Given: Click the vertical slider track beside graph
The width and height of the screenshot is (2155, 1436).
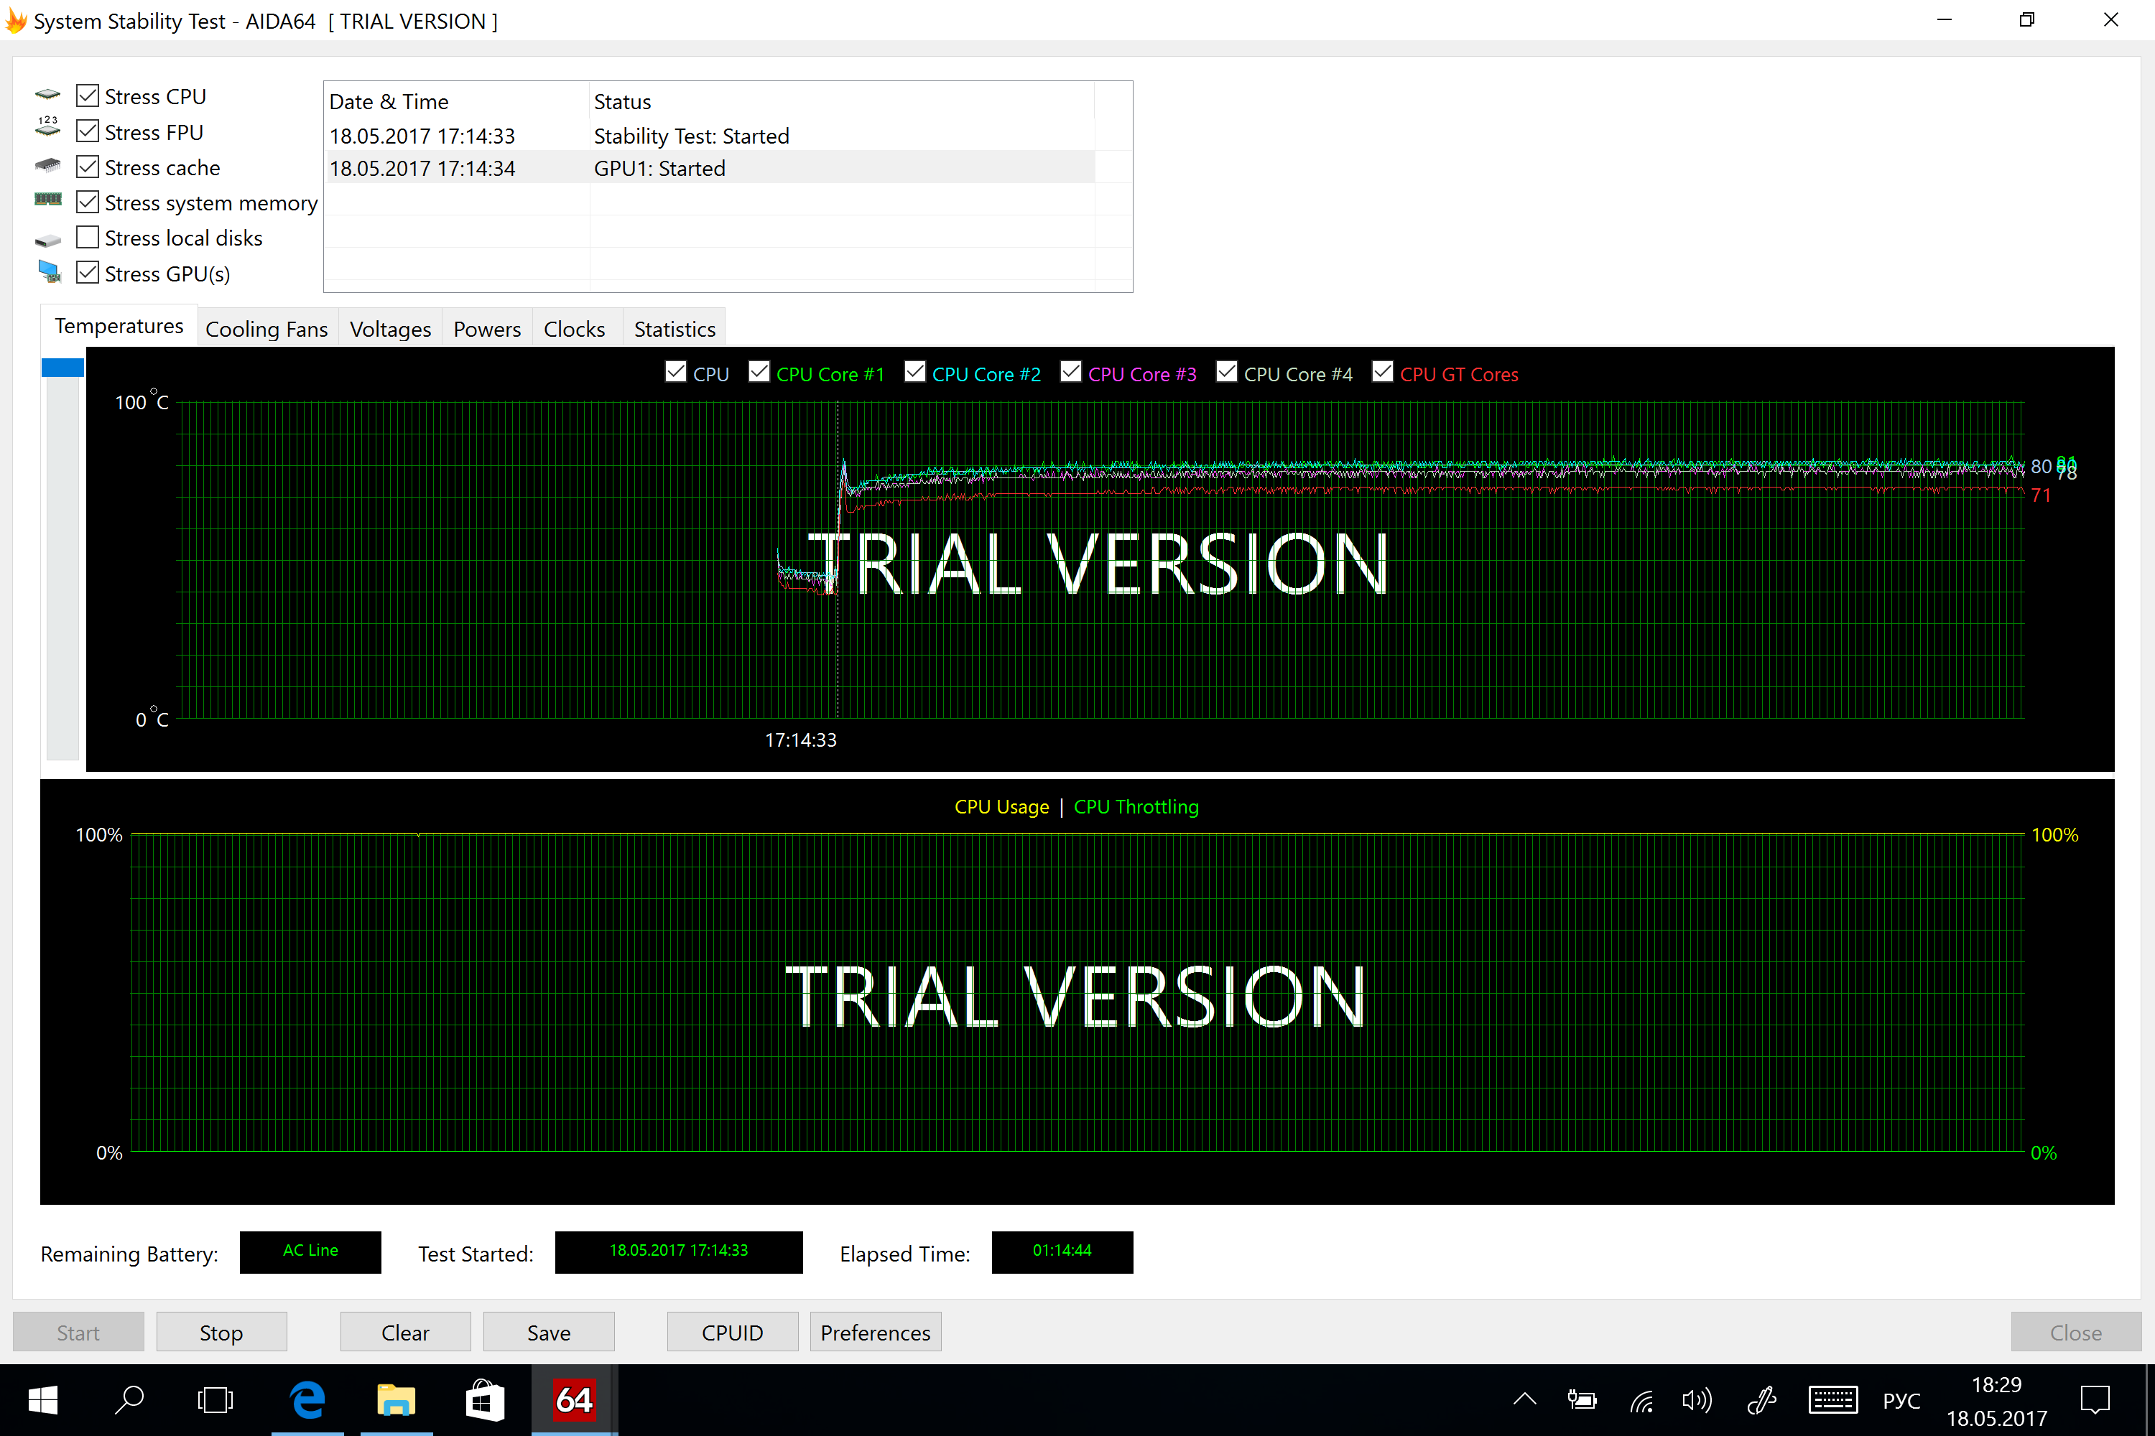Looking at the screenshot, I should pyautogui.click(x=63, y=568).
